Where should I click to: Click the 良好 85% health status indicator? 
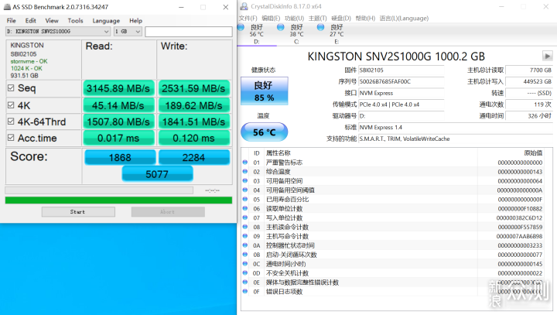(x=263, y=91)
